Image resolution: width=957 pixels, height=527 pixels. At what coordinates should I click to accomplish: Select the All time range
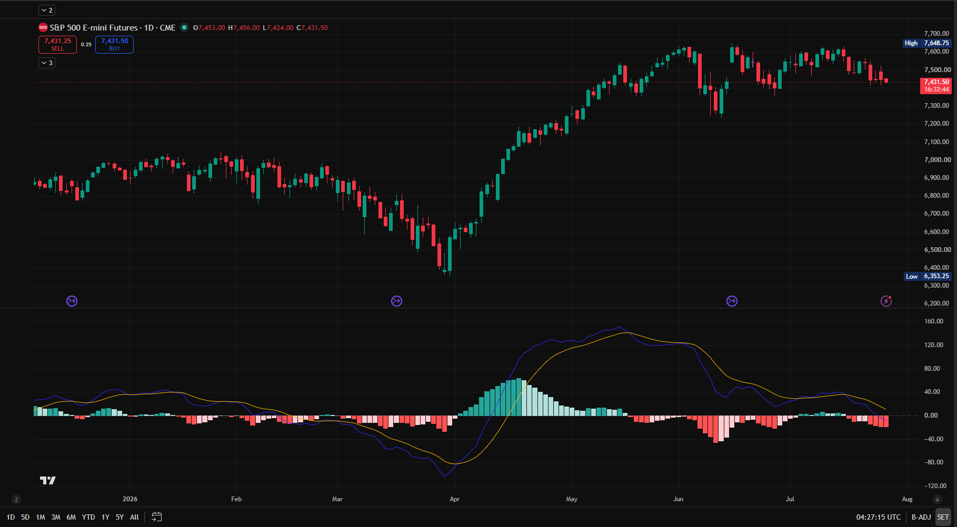(x=134, y=517)
